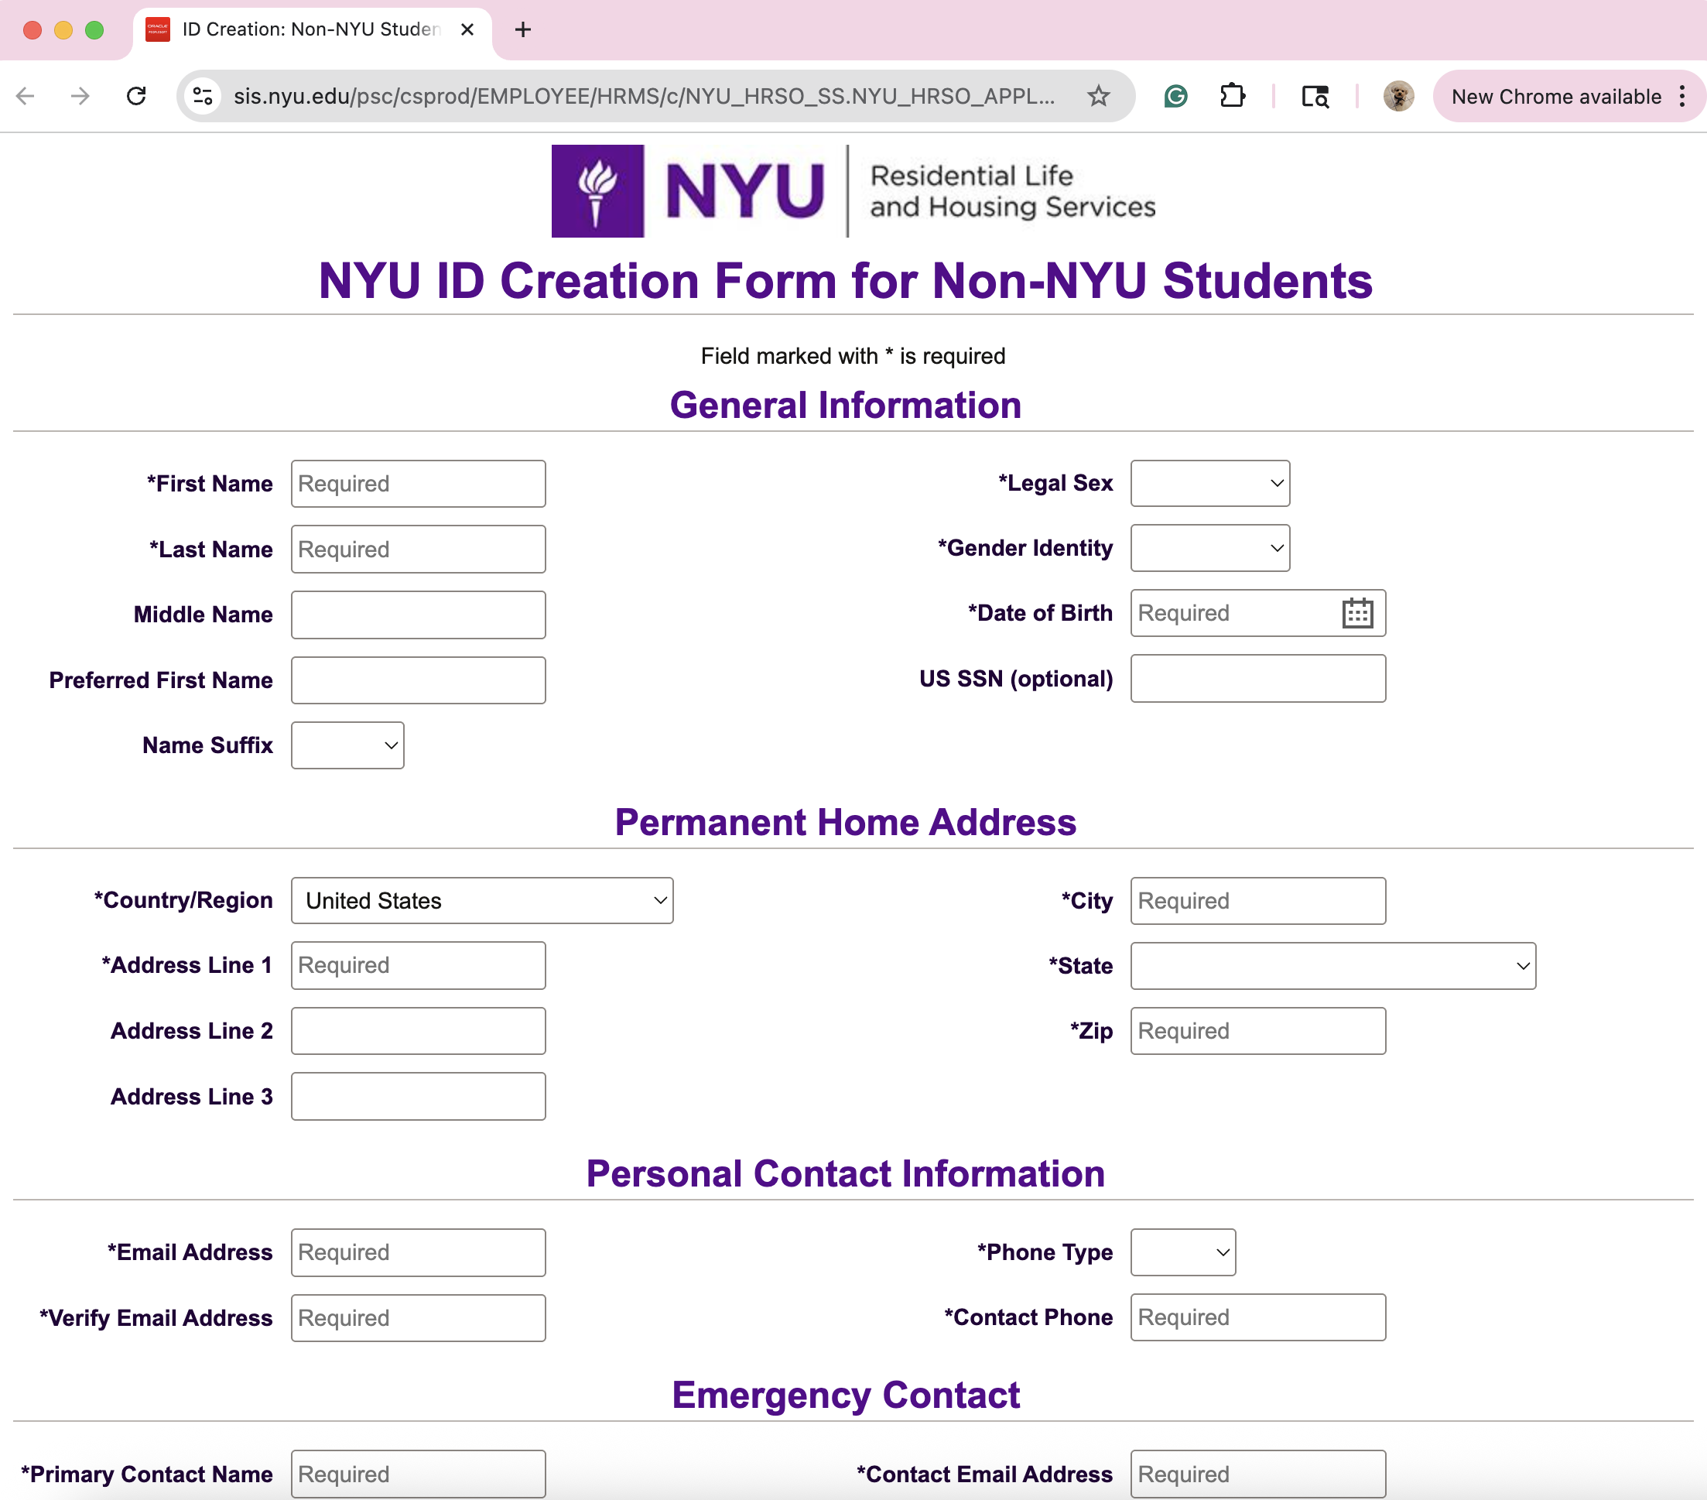Select the Phone Type dropdown
The width and height of the screenshot is (1707, 1500).
1182,1252
